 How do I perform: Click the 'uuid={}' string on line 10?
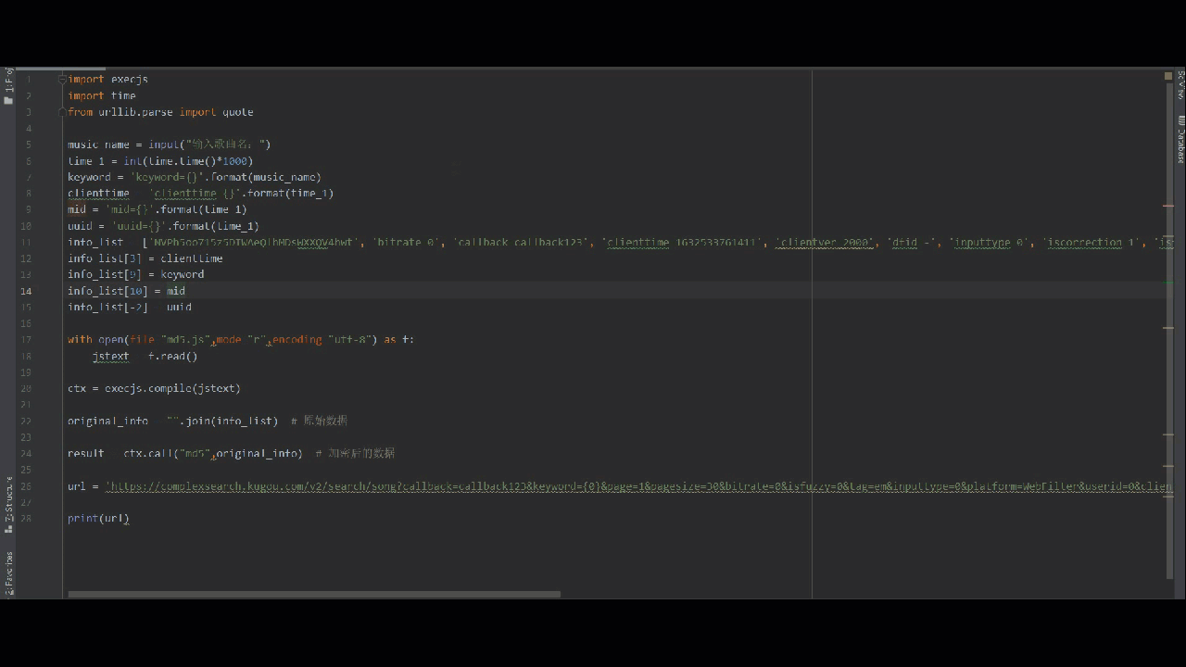(139, 226)
